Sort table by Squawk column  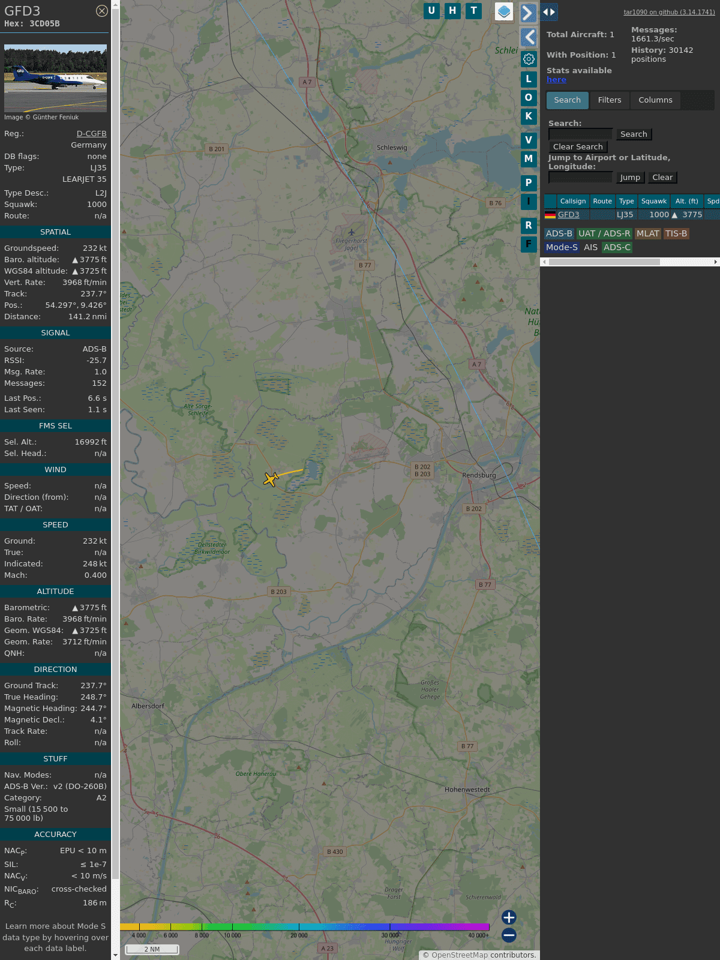coord(654,202)
